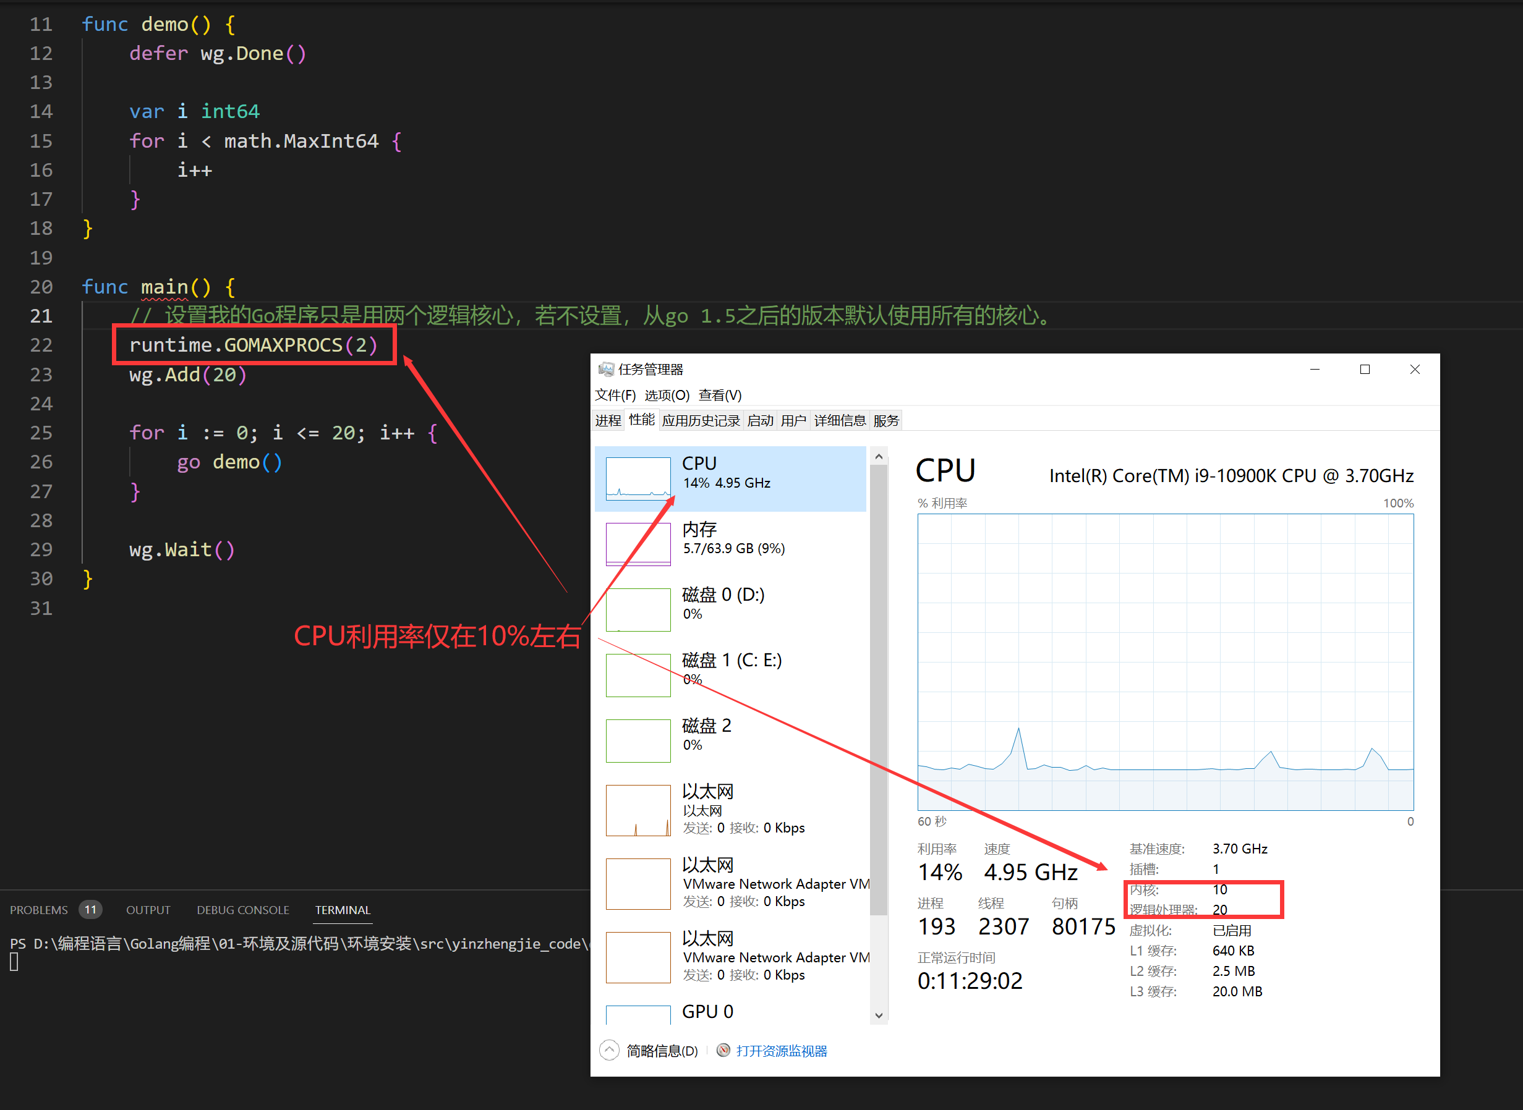Open the 选项(O) menu
The height and width of the screenshot is (1110, 1523).
tap(667, 395)
